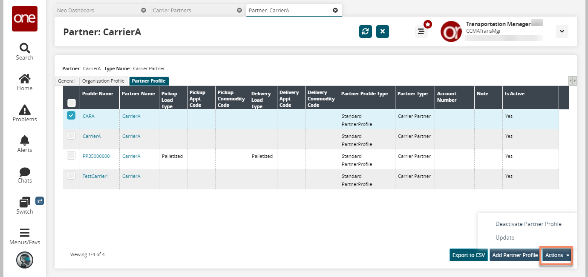Click Export to CSV button
Viewport: 588px width, 277px height.
pos(468,255)
